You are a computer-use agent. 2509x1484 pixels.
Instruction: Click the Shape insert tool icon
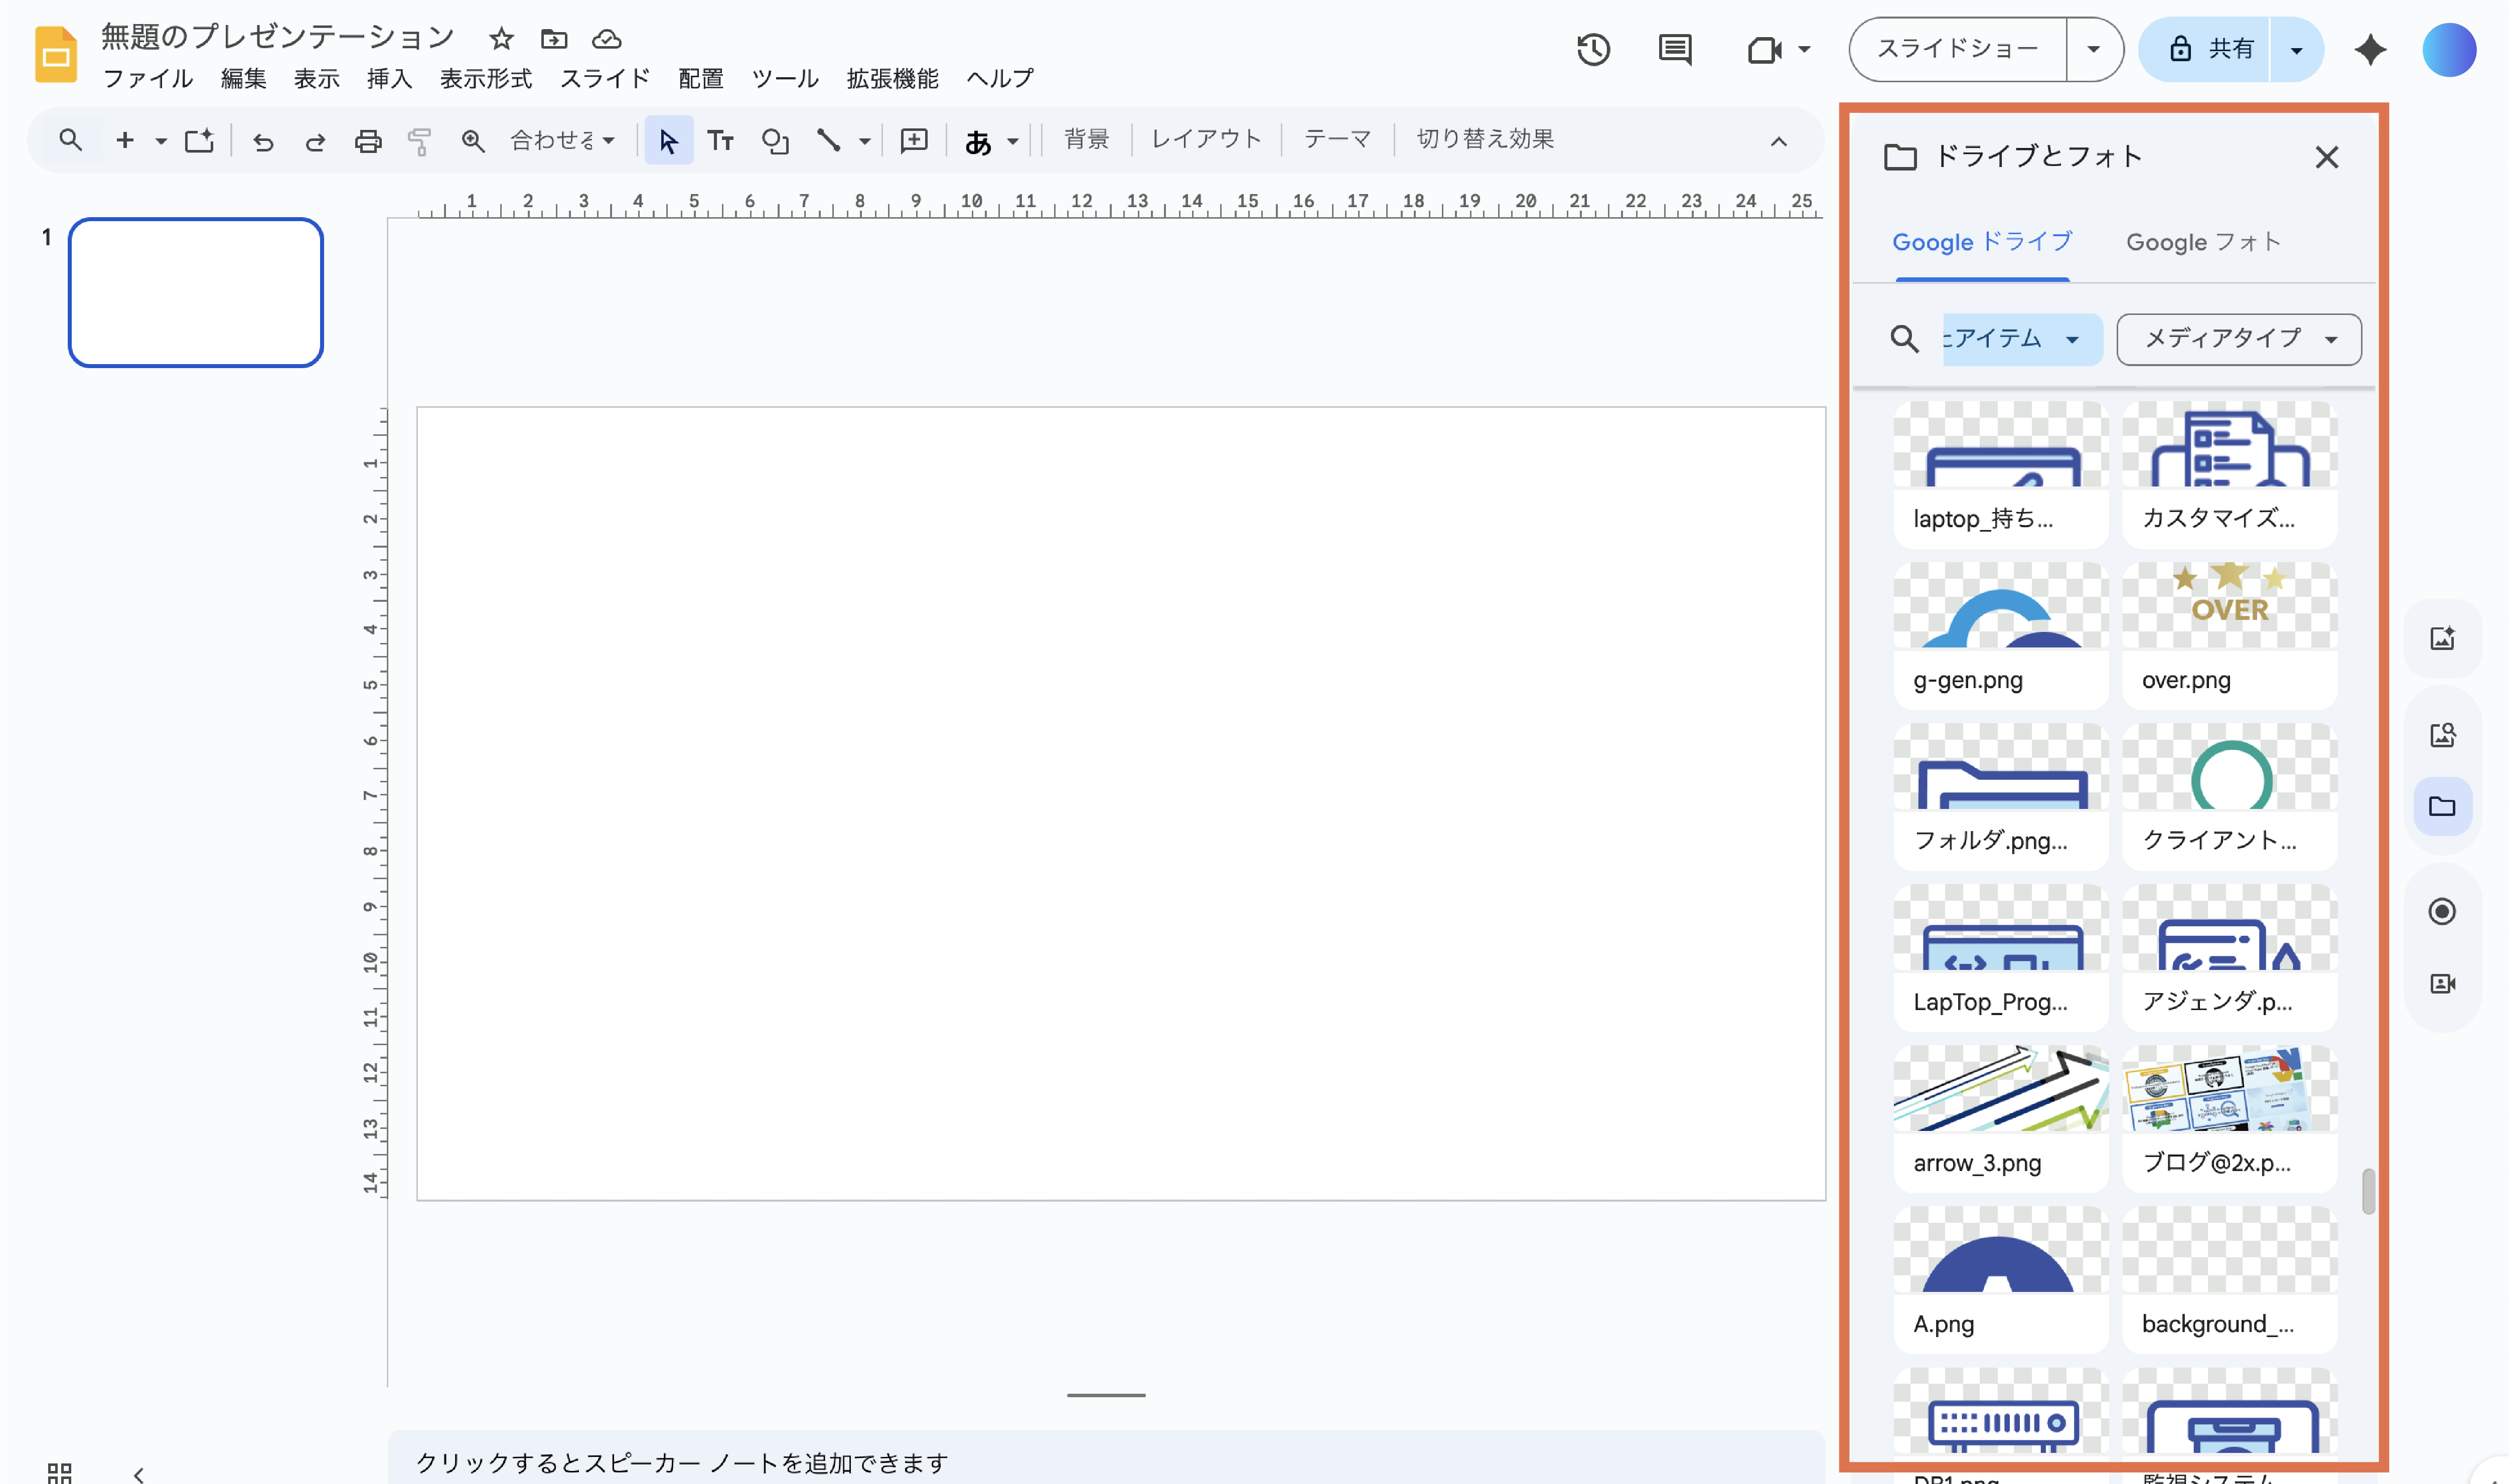point(774,141)
